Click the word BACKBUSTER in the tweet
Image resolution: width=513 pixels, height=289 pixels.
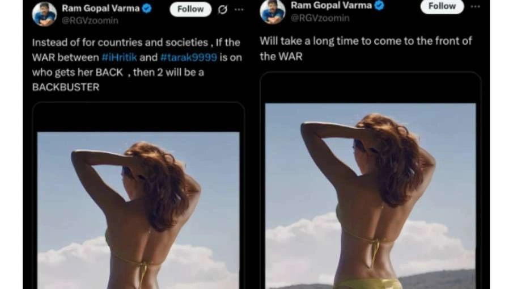click(66, 87)
